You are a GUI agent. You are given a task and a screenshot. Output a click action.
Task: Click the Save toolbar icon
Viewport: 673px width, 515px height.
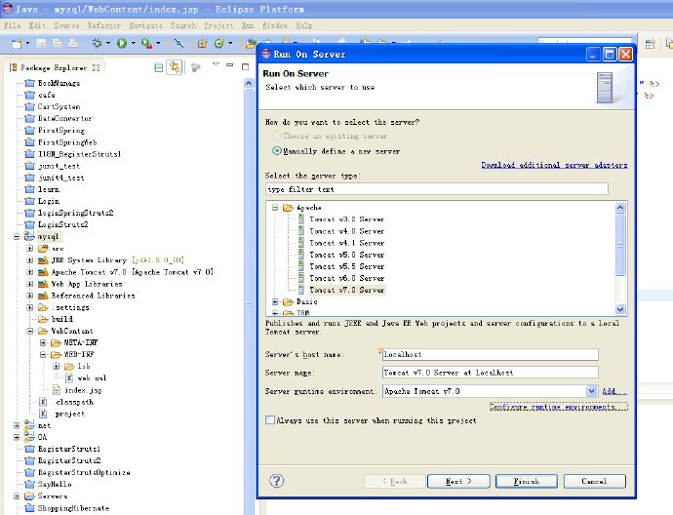point(41,43)
